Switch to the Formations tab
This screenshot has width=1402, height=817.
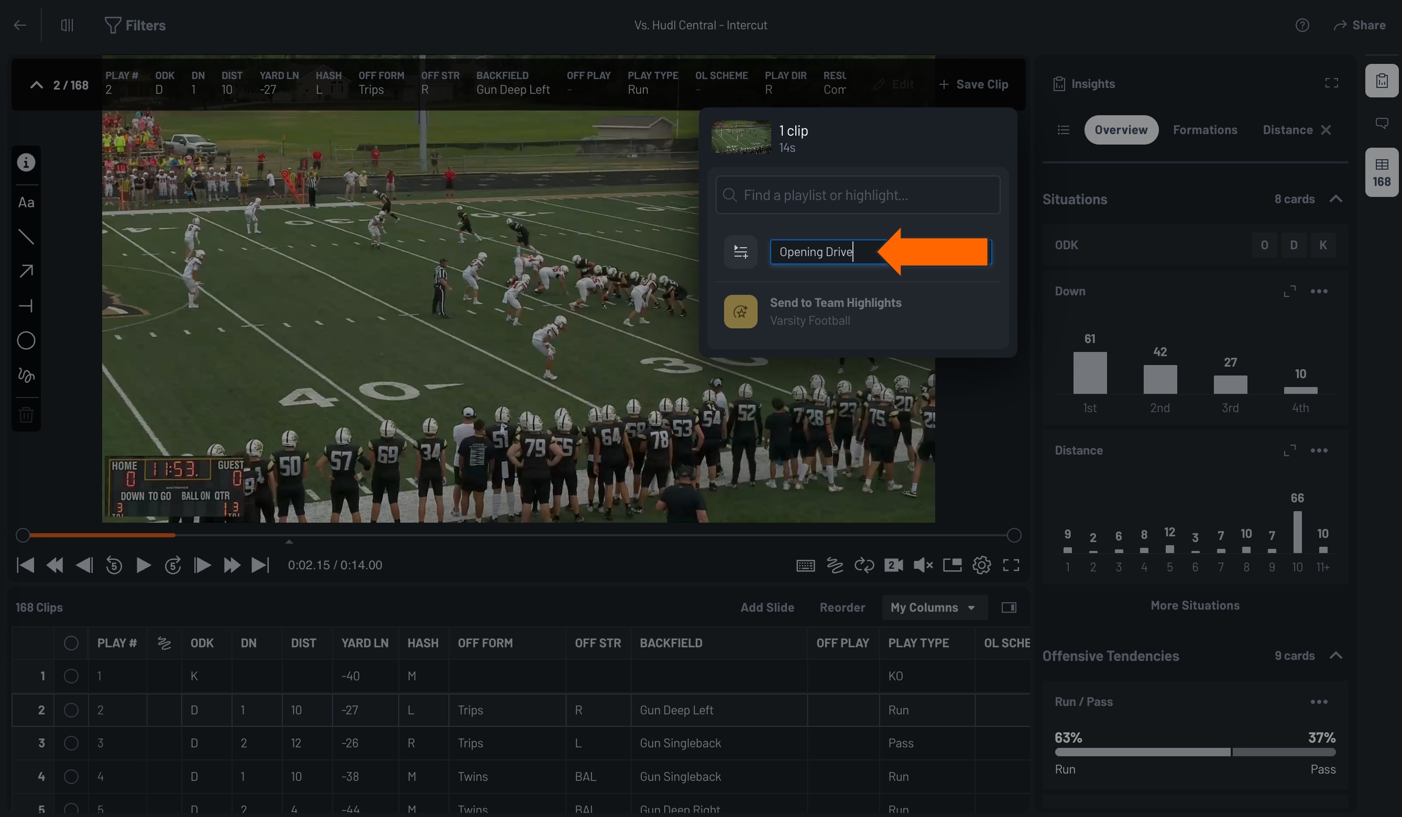pos(1205,129)
